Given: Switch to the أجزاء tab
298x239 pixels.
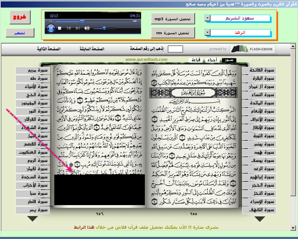Looking at the screenshot, I should [212, 60].
